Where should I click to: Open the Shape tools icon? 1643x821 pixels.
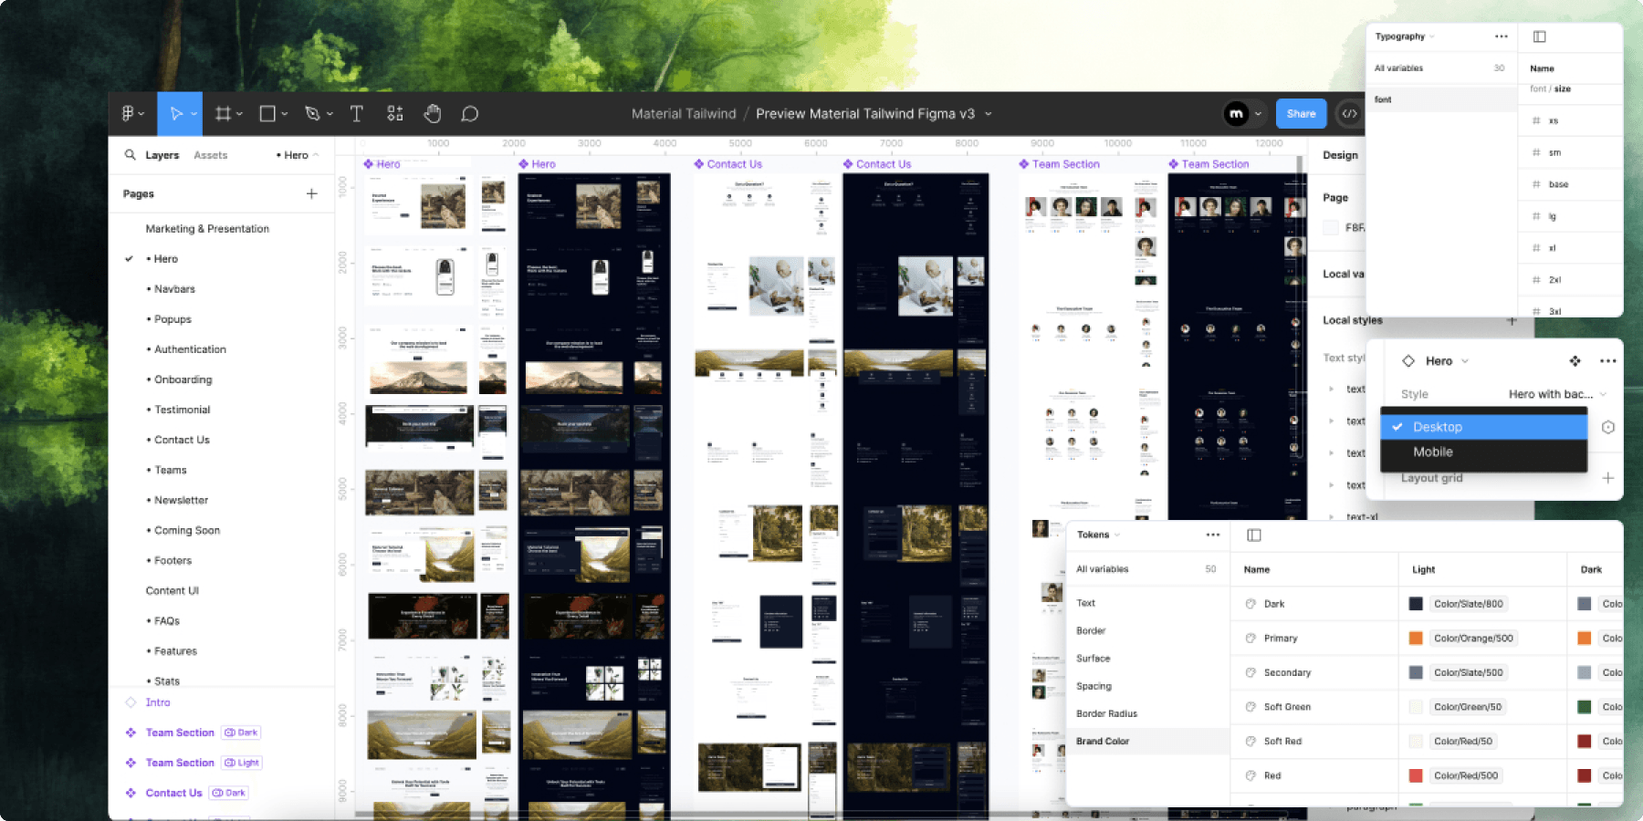(266, 113)
